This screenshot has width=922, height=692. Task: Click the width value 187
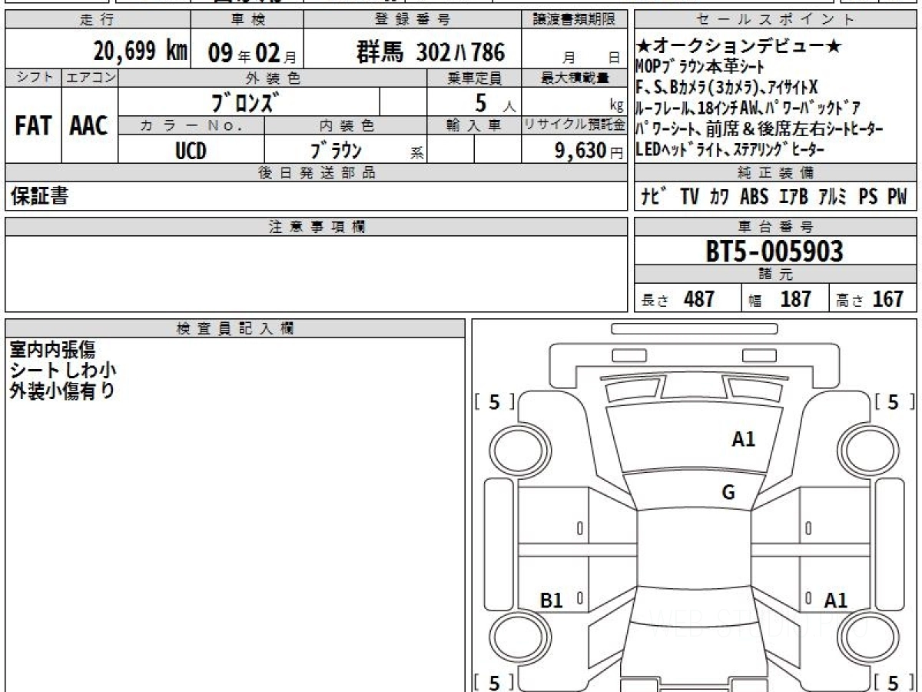point(796,299)
